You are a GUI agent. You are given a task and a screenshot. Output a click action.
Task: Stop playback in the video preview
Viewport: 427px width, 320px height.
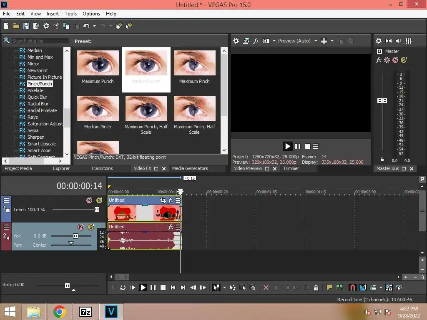[x=308, y=146]
